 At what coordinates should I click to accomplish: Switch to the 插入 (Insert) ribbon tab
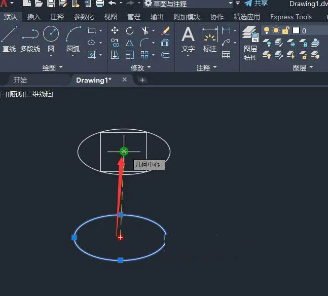click(x=34, y=17)
